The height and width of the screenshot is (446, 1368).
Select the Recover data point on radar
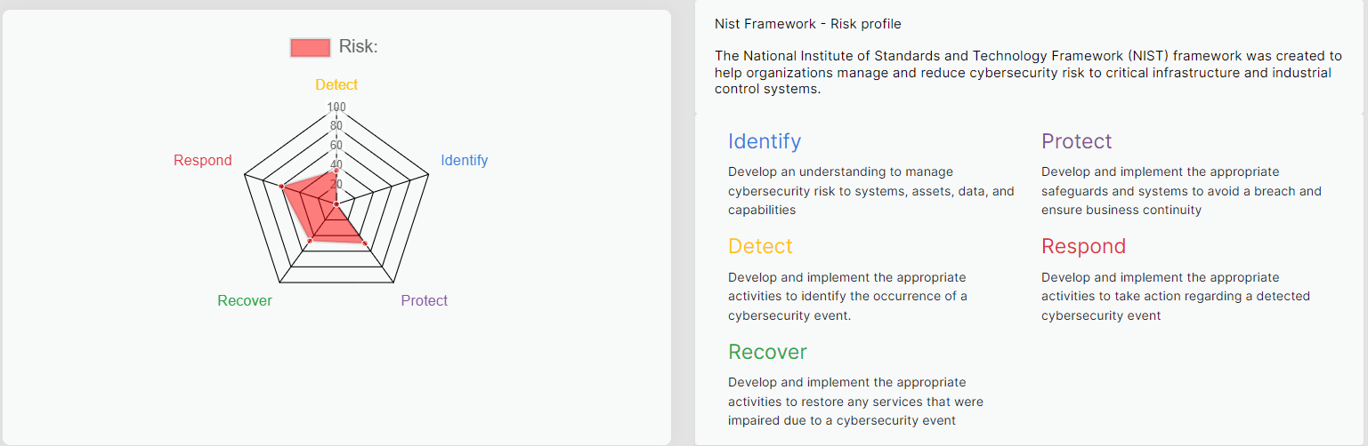[x=310, y=241]
